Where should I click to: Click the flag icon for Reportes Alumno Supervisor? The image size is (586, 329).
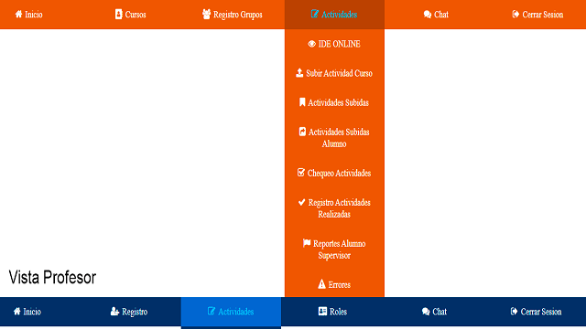click(x=307, y=243)
